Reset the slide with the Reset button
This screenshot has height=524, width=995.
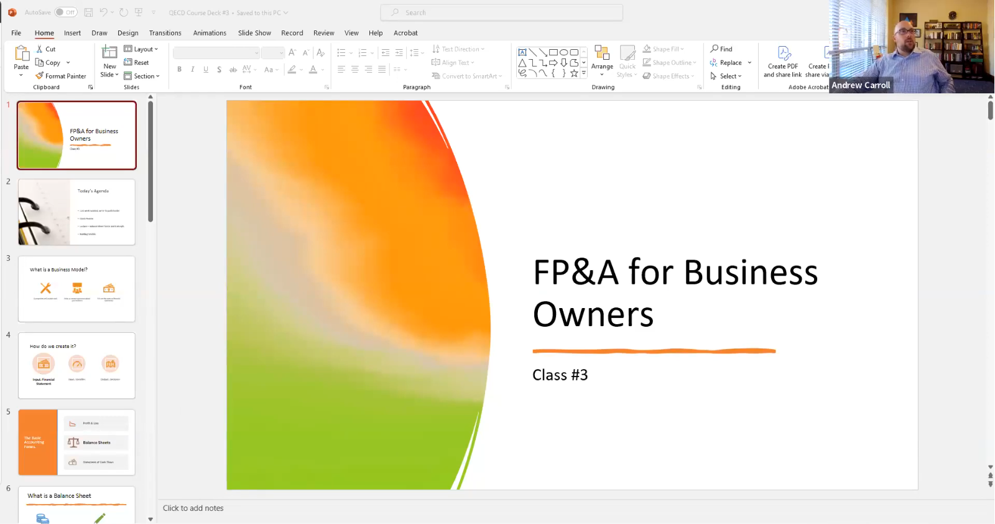pos(137,63)
